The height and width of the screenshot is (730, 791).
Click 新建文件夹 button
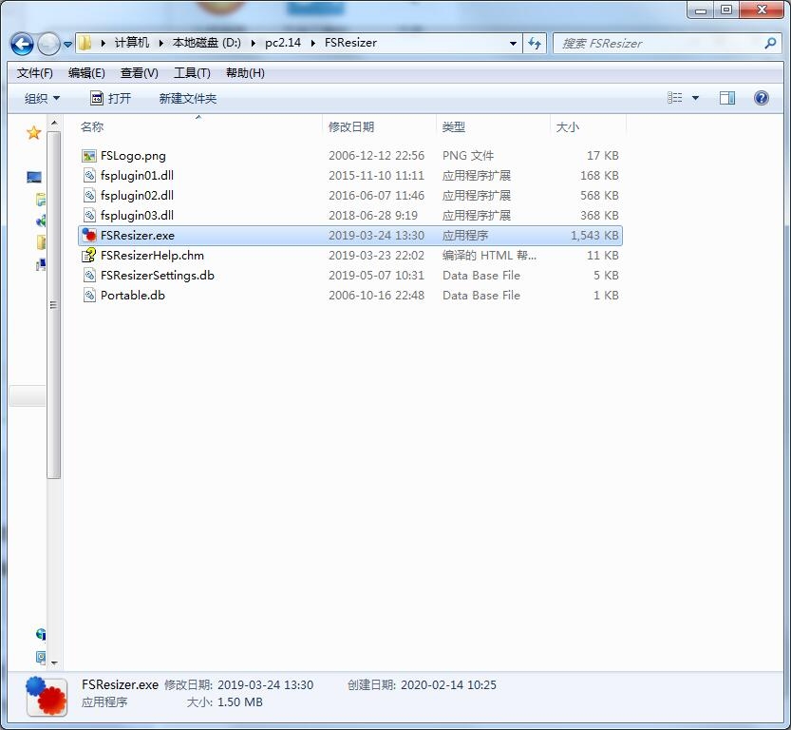click(188, 99)
